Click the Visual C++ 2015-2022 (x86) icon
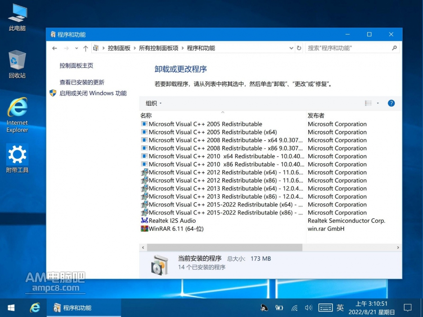423x317 pixels. tap(144, 212)
